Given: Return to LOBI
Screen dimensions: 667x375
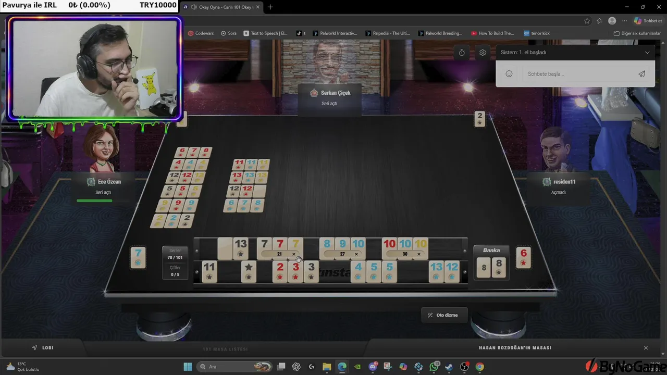Looking at the screenshot, I should [43, 348].
